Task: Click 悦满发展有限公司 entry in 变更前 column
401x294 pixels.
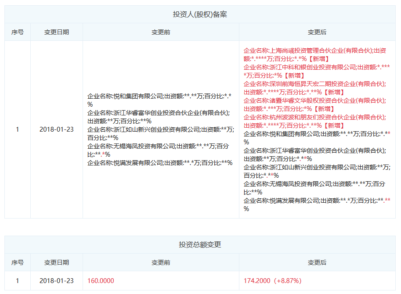Action: [160, 163]
